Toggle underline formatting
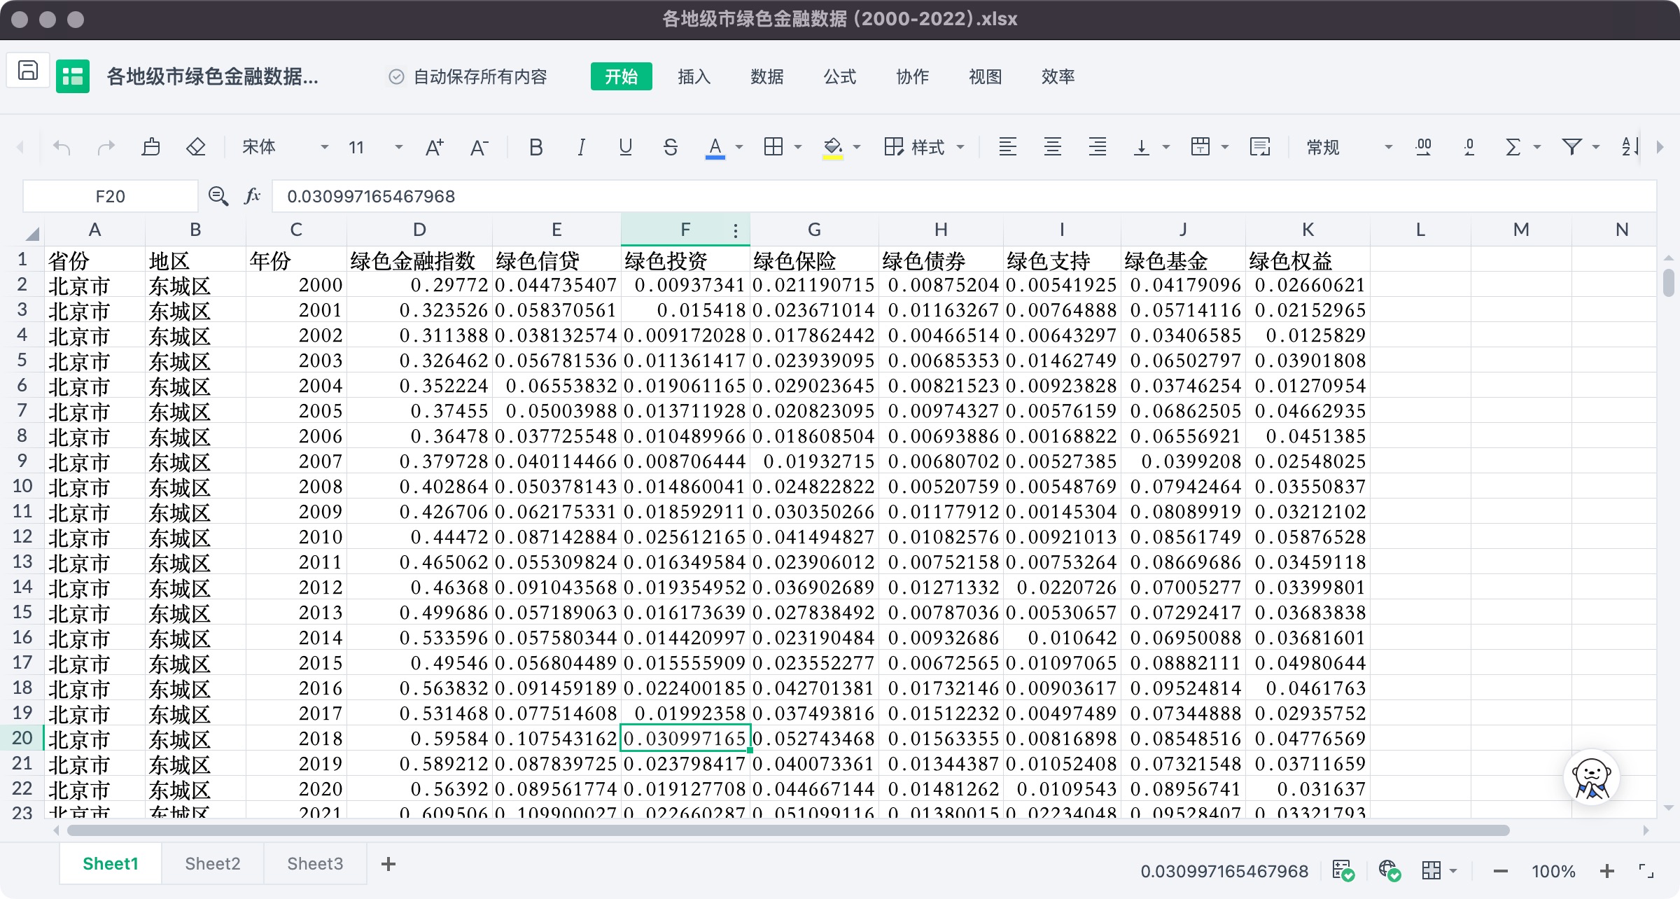This screenshot has height=899, width=1680. (625, 147)
